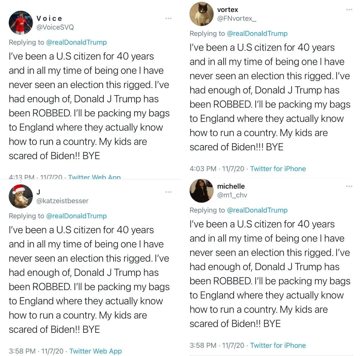Click Twitter for iPhone on vortex's tweet

[278, 169]
